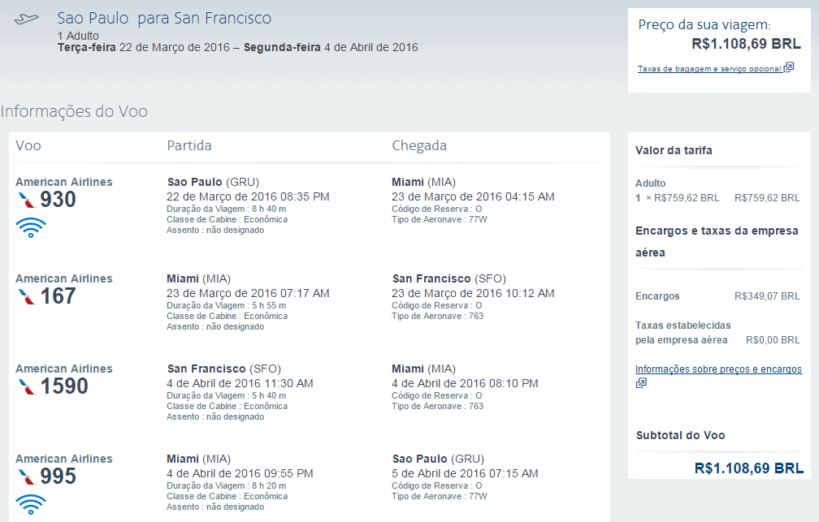The image size is (819, 522).
Task: Click Sao Paulo (GRU) departure airport of flight 930
Action: pyautogui.click(x=213, y=182)
